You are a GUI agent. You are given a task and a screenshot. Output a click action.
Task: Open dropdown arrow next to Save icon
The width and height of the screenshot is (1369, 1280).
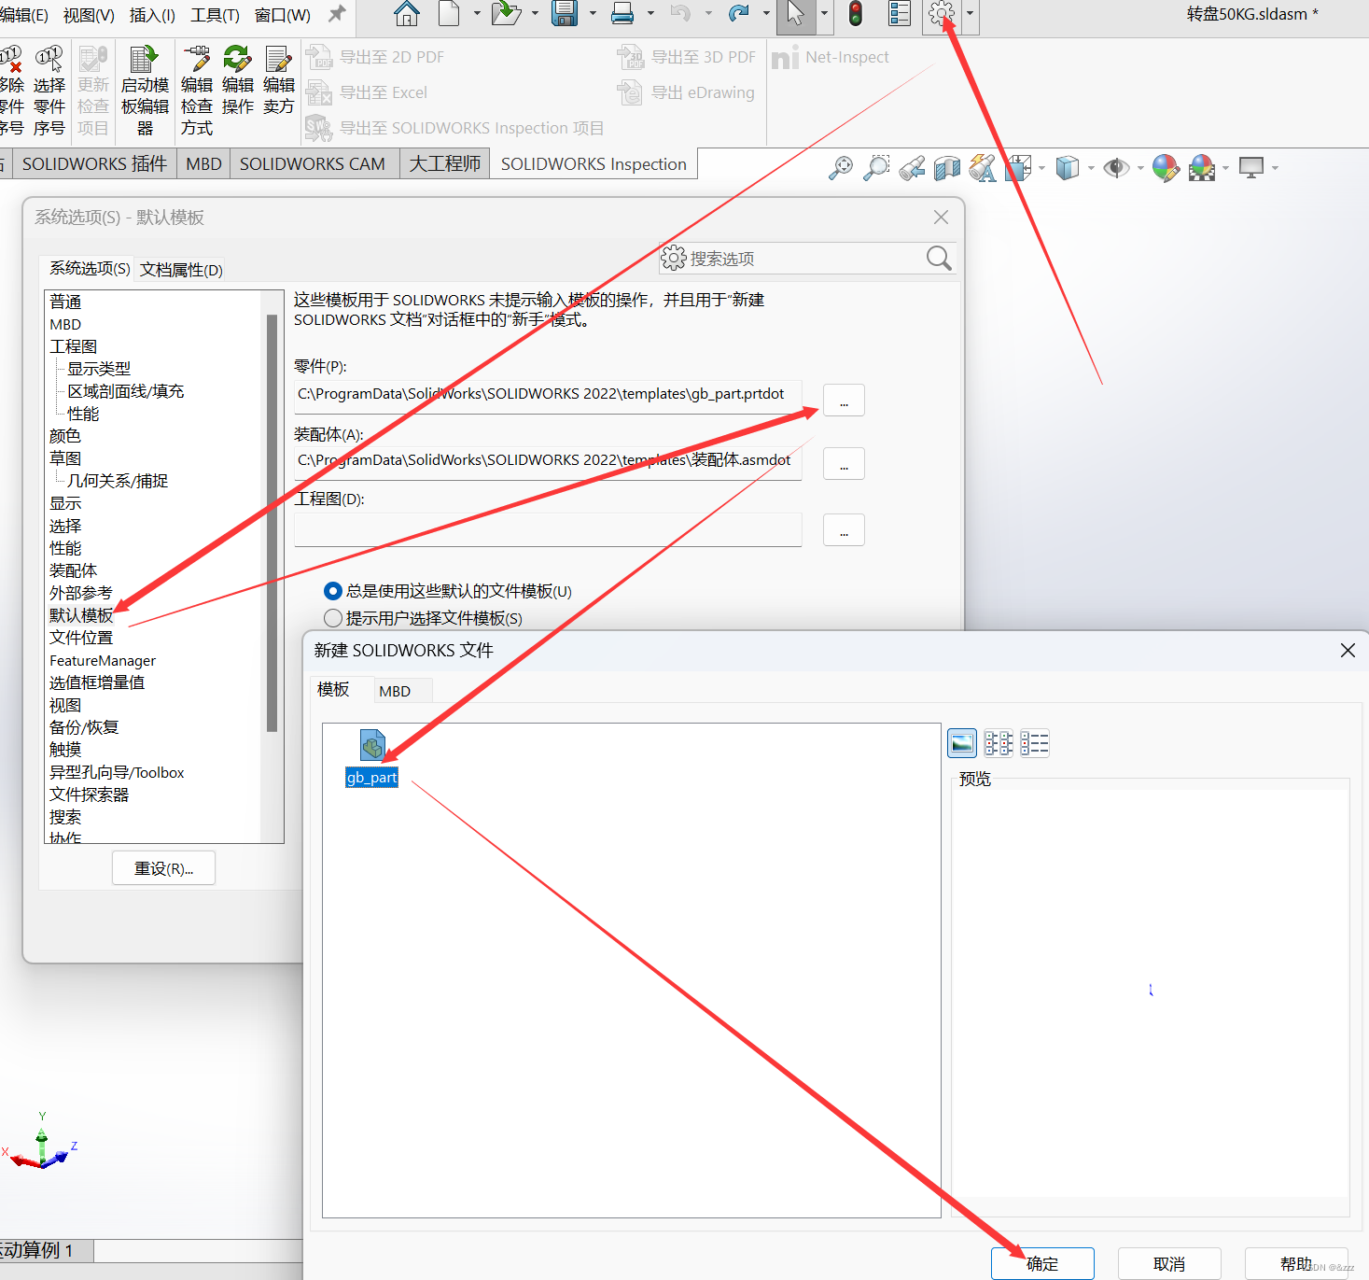(593, 14)
